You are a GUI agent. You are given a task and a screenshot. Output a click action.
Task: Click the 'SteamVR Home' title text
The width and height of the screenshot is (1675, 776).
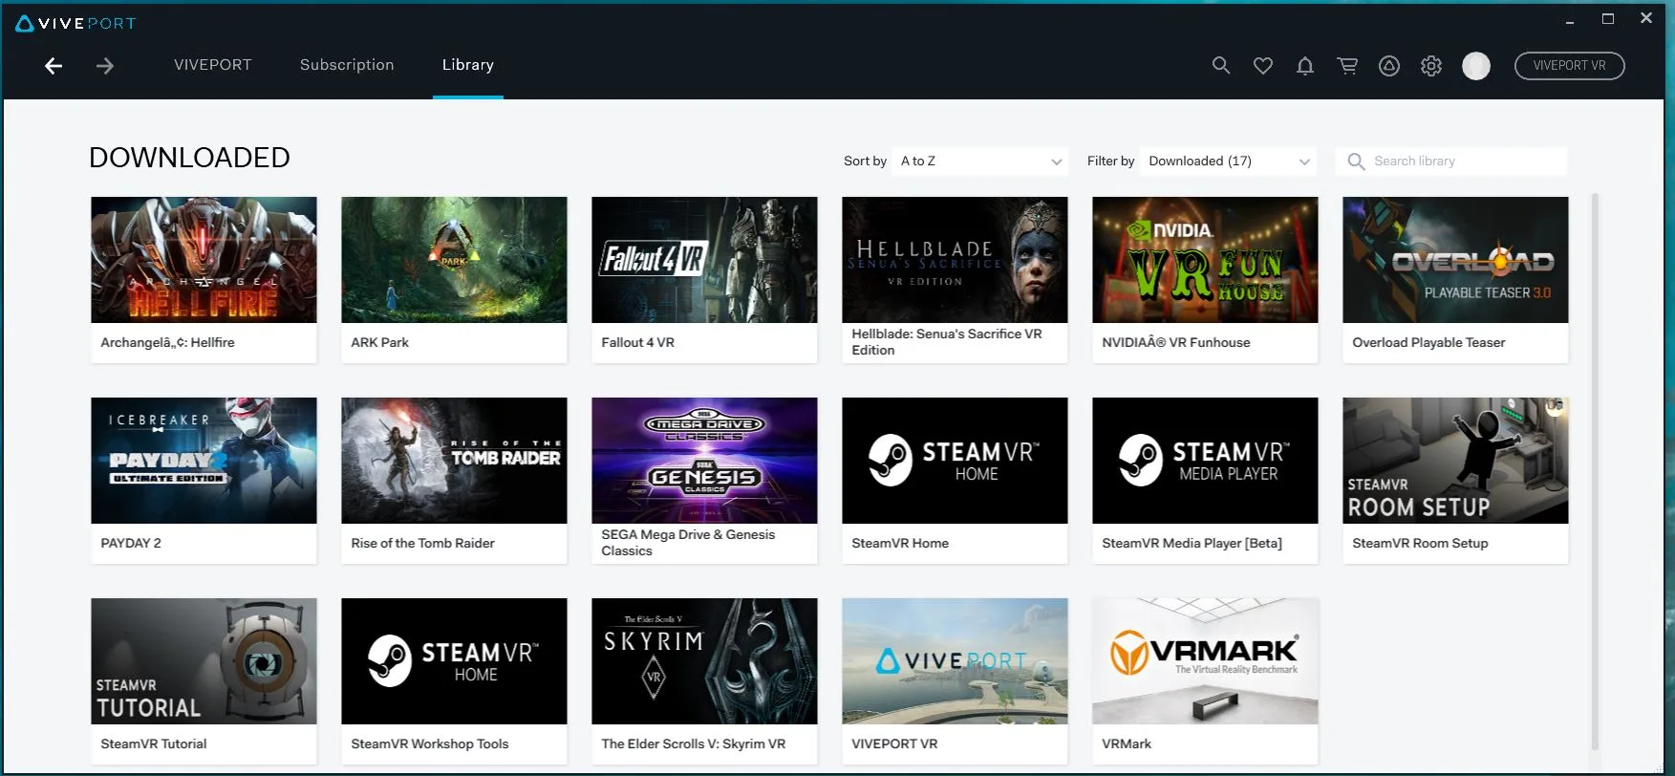click(x=900, y=543)
